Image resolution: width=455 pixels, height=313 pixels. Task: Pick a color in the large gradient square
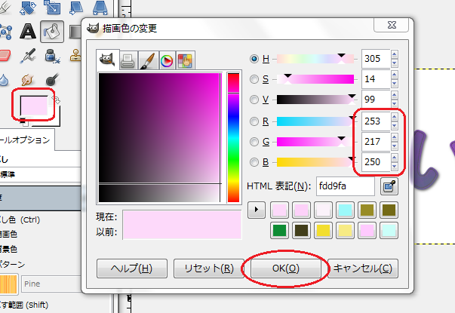pos(159,137)
